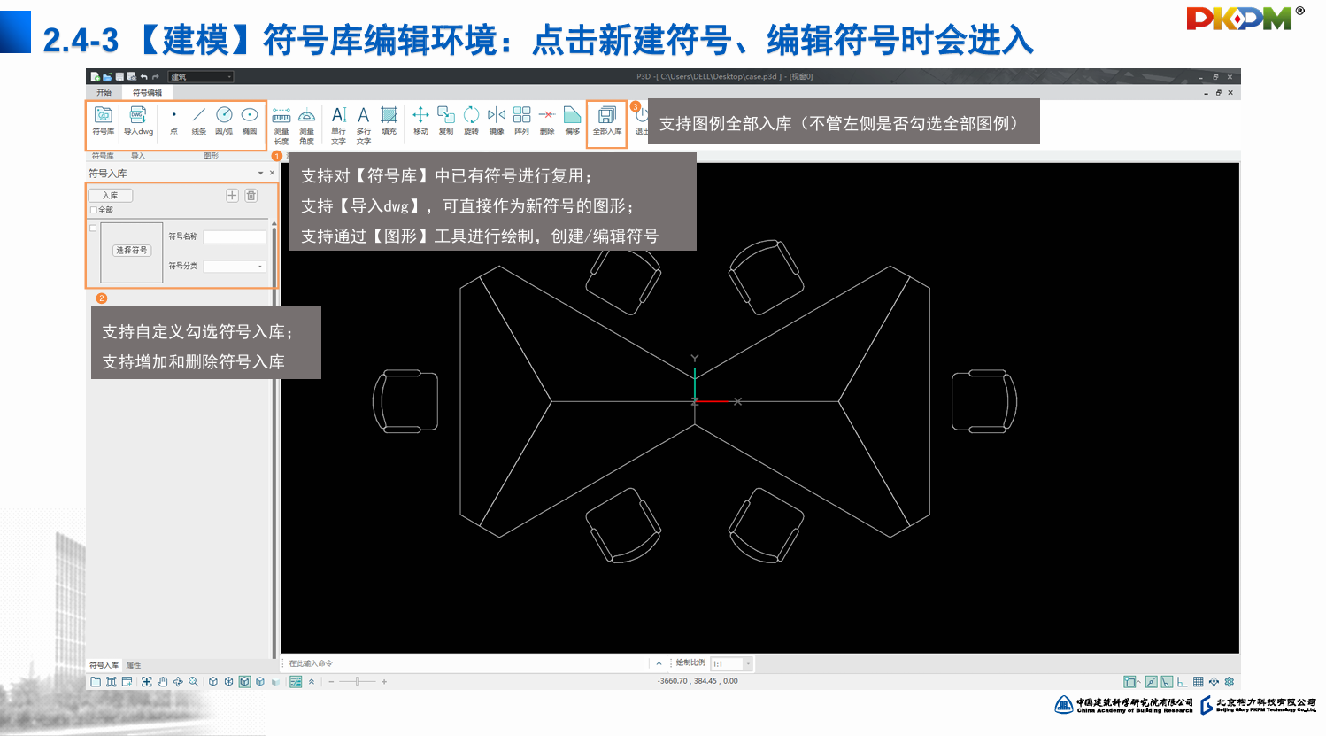Select the 符号入库 bottom panel tab
This screenshot has width=1326, height=736.
(x=104, y=665)
